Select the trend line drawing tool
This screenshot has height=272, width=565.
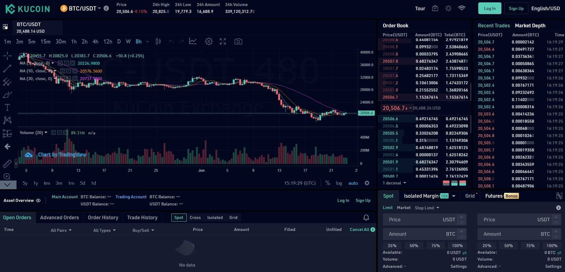[x=7, y=69]
